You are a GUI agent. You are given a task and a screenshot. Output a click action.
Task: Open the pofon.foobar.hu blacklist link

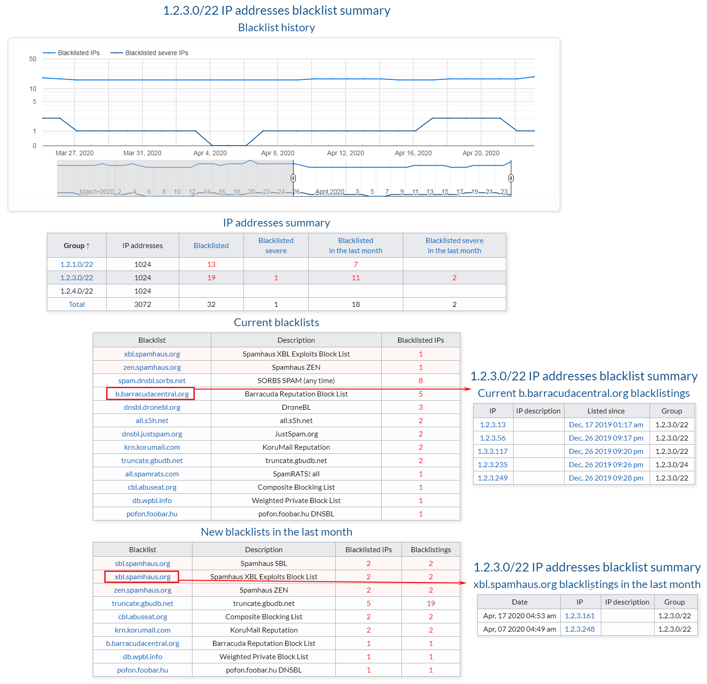(152, 514)
